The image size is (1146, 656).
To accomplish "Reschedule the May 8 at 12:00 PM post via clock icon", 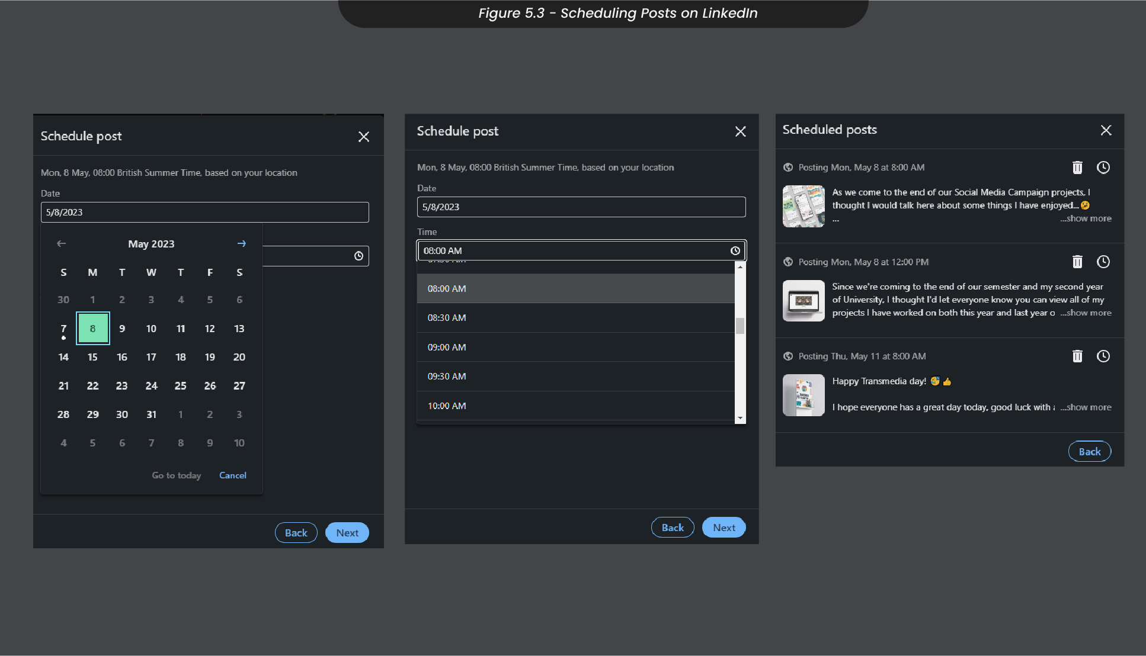I will (x=1103, y=262).
